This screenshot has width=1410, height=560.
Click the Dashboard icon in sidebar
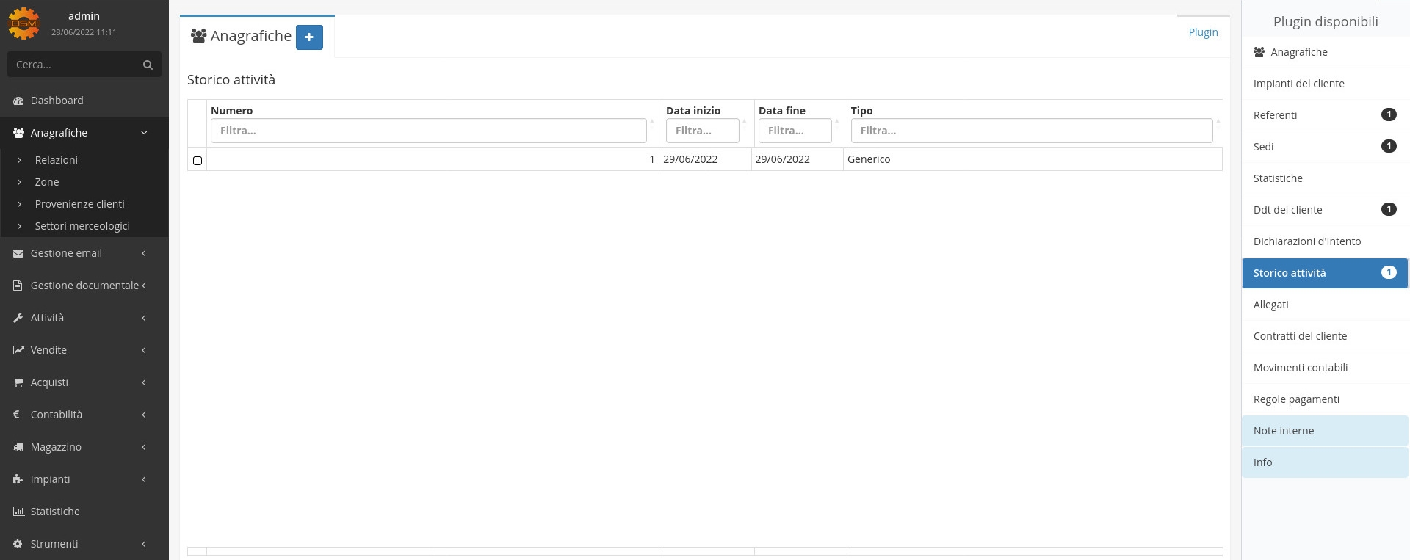point(18,101)
